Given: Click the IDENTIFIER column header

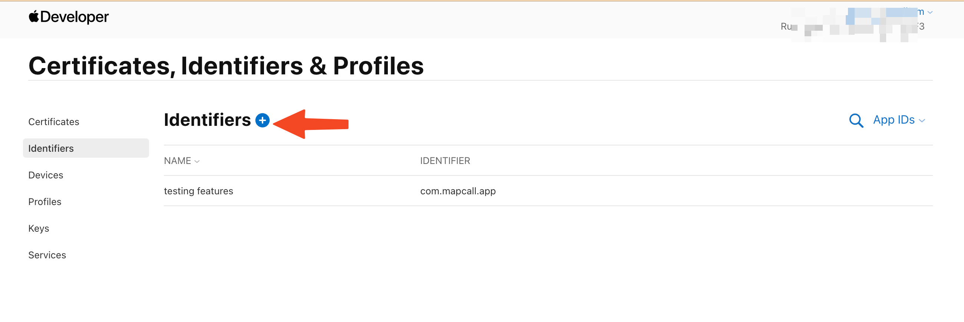Looking at the screenshot, I should click(445, 161).
